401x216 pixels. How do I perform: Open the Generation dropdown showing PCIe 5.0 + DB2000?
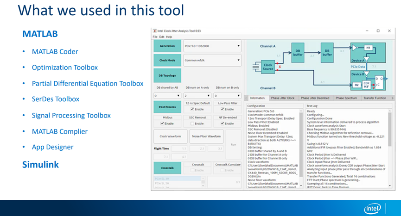pyautogui.click(x=212, y=46)
